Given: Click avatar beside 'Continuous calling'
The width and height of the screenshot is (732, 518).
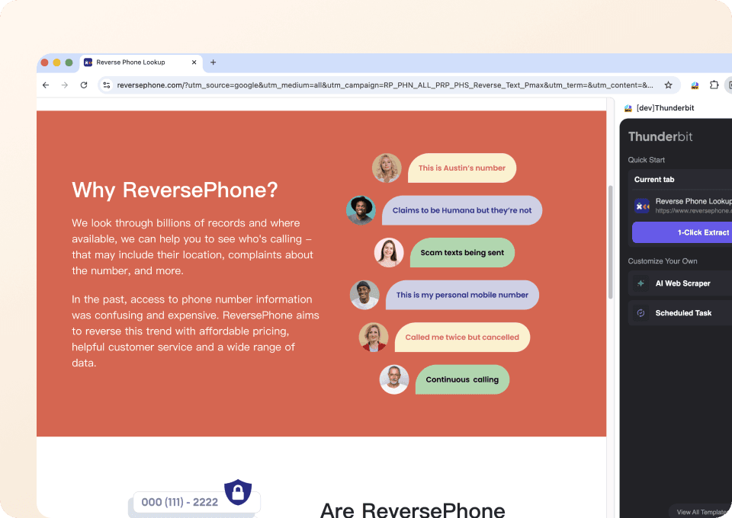Looking at the screenshot, I should (394, 379).
